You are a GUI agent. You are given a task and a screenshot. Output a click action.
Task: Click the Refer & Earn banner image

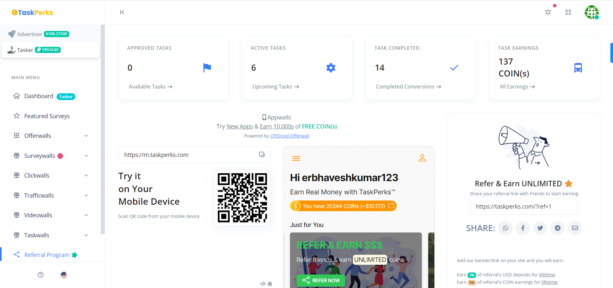tap(356, 260)
